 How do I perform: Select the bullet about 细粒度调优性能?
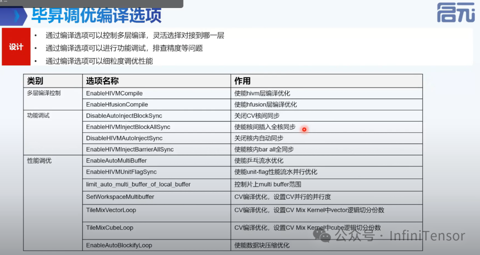99,61
